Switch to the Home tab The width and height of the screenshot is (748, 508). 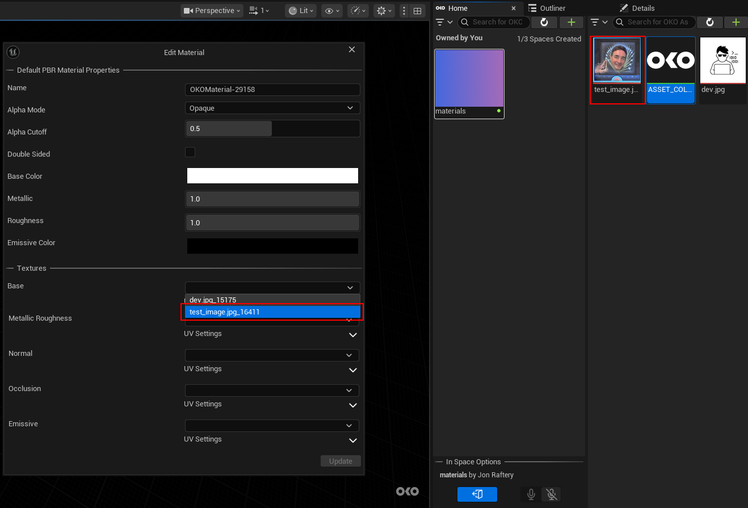[x=457, y=8]
